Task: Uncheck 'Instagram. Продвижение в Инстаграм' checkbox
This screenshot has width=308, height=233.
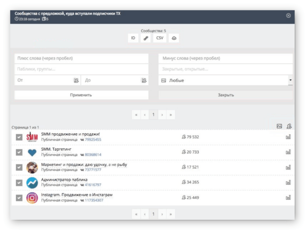Action: [x=19, y=198]
